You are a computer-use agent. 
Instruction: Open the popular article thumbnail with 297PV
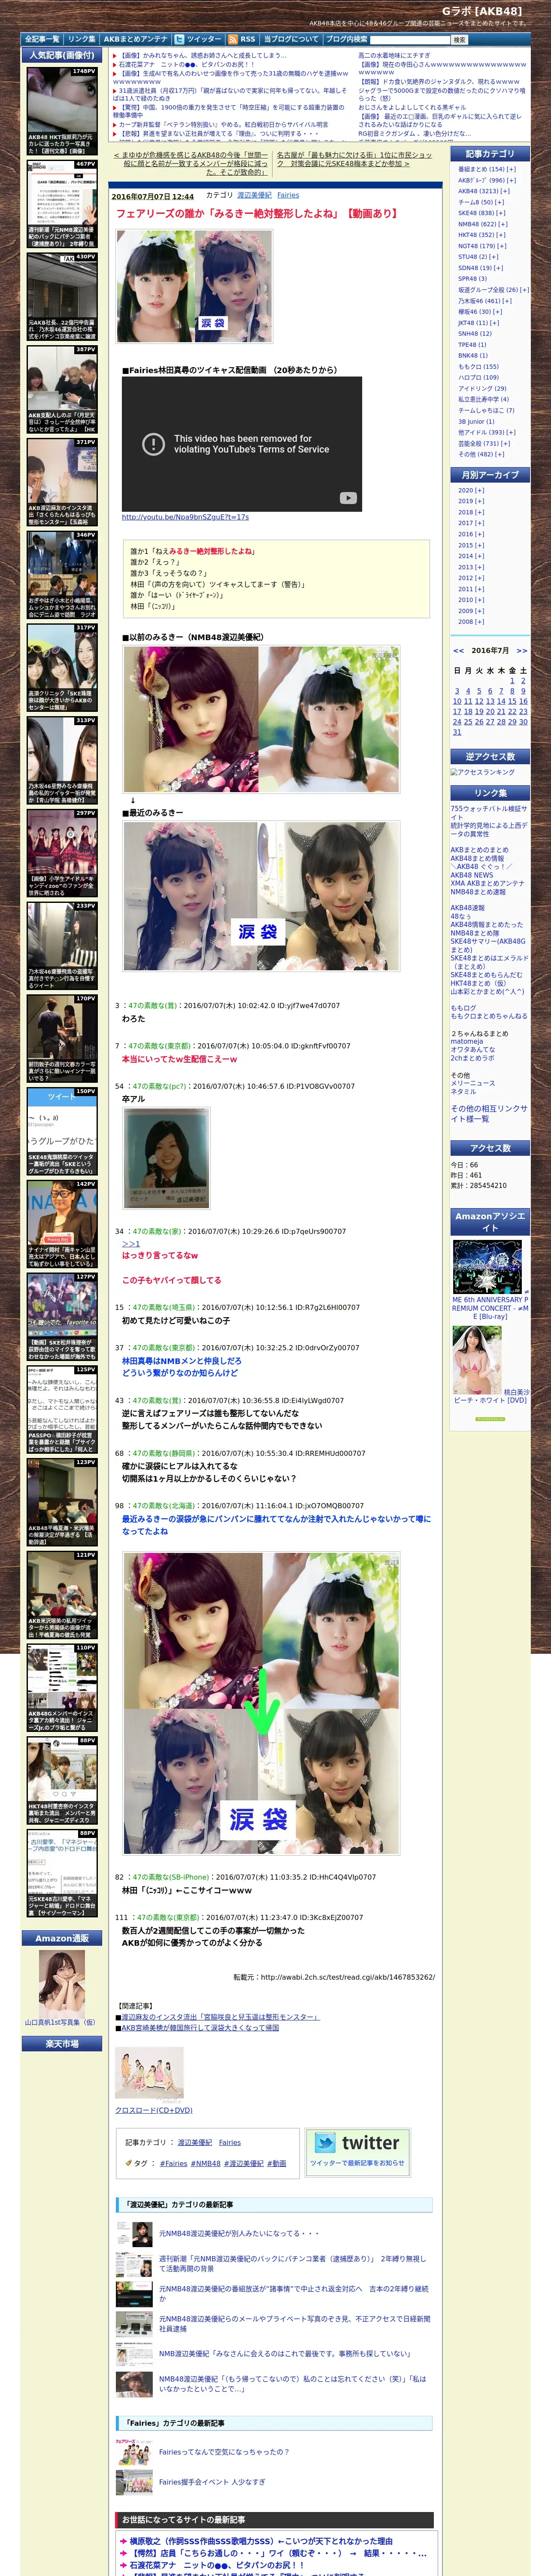coord(62,854)
